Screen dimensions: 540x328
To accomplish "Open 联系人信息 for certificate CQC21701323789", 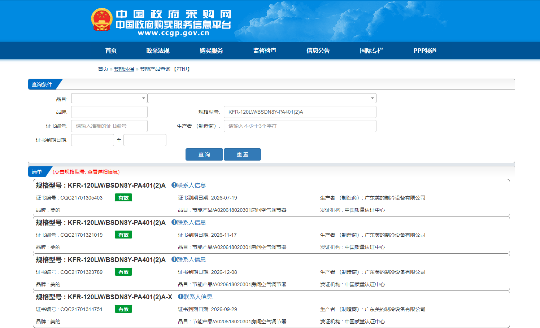I will 191,259.
